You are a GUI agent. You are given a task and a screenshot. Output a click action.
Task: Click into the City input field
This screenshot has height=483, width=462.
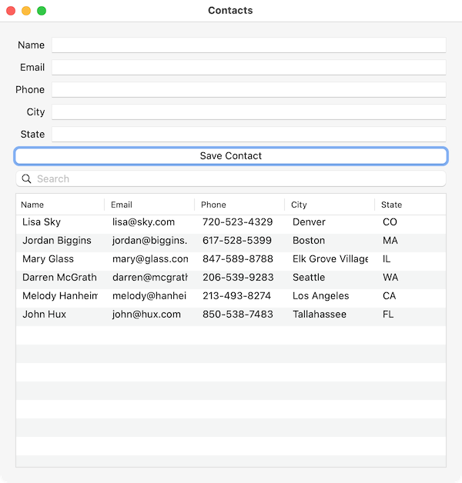coord(249,112)
